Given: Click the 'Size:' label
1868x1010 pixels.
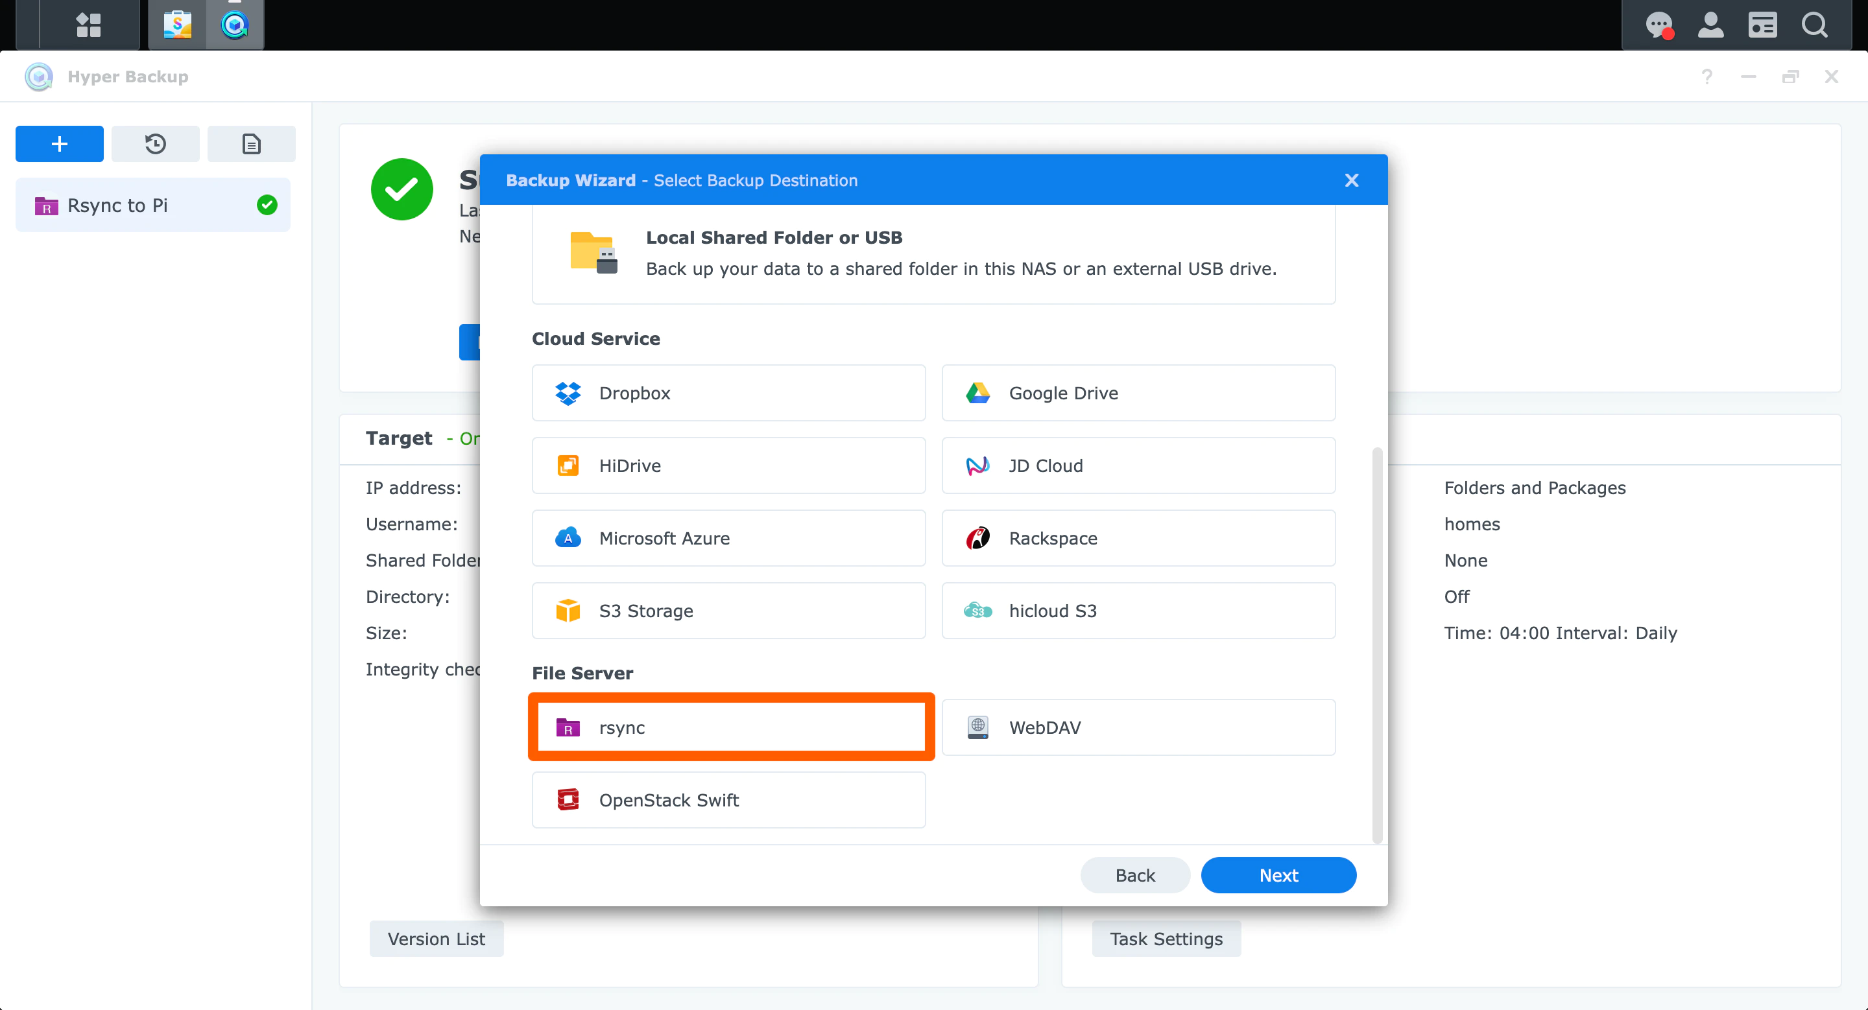Looking at the screenshot, I should (x=387, y=633).
